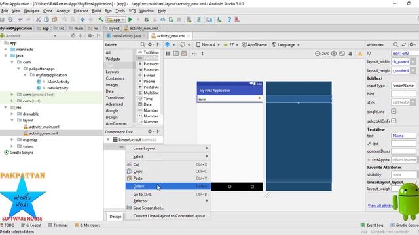This screenshot has width=419, height=235.
Task: Search the Palette with magnifier icon
Action: [143, 45]
